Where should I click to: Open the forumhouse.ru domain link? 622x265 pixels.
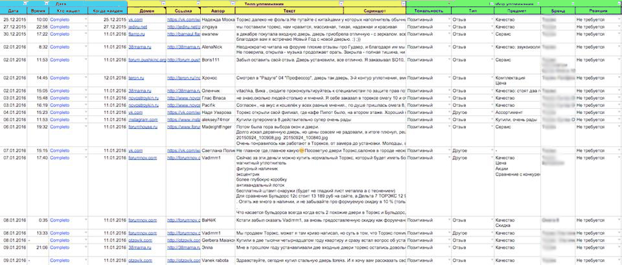(143, 127)
